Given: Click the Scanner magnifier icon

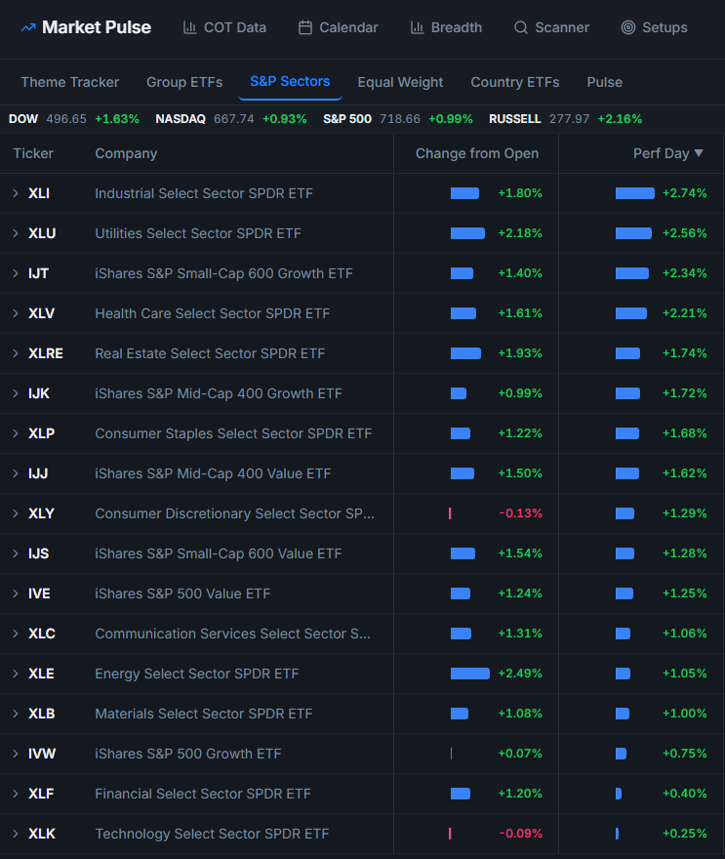Looking at the screenshot, I should (x=521, y=27).
